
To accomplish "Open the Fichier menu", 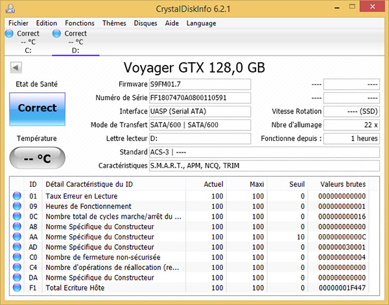I will click(18, 23).
